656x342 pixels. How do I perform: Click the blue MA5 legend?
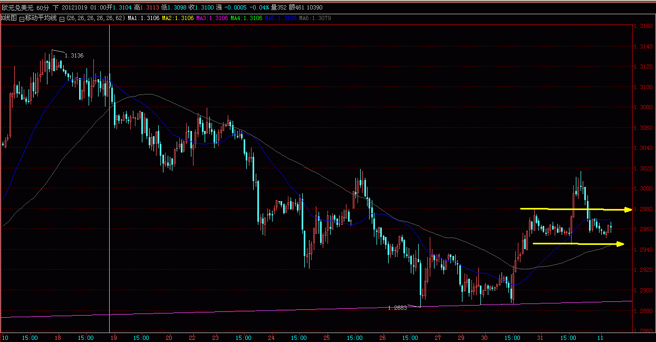tap(281, 18)
